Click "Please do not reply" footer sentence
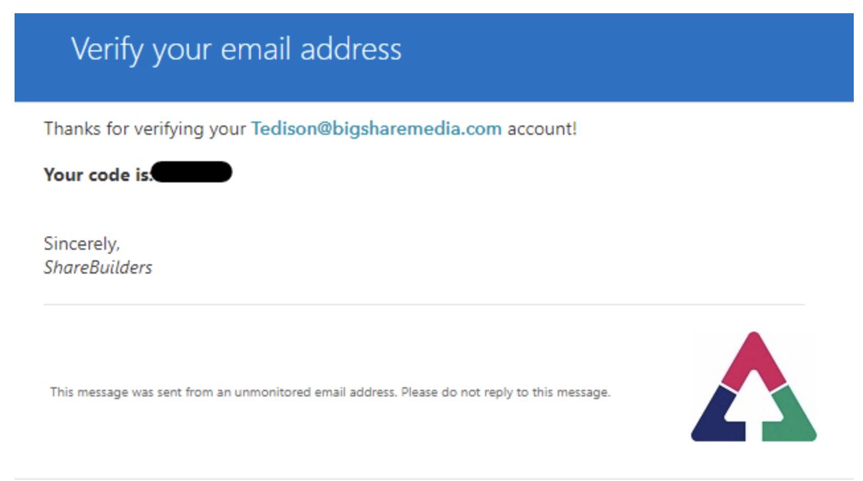Screen dimensions: 863x481 tap(506, 392)
